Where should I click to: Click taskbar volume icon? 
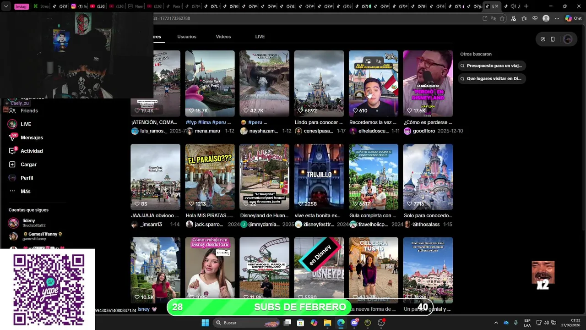point(547,323)
